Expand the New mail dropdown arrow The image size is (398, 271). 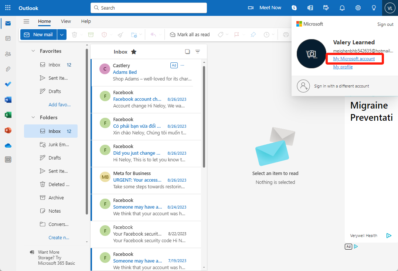pyautogui.click(x=62, y=35)
